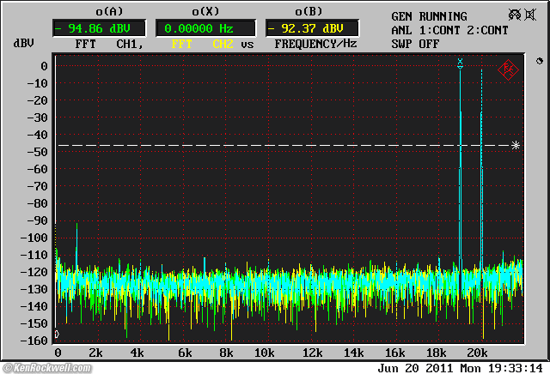The height and width of the screenshot is (374, 550).
Task: Click the asterisk marker on the dashed line
Action: pyautogui.click(x=516, y=146)
